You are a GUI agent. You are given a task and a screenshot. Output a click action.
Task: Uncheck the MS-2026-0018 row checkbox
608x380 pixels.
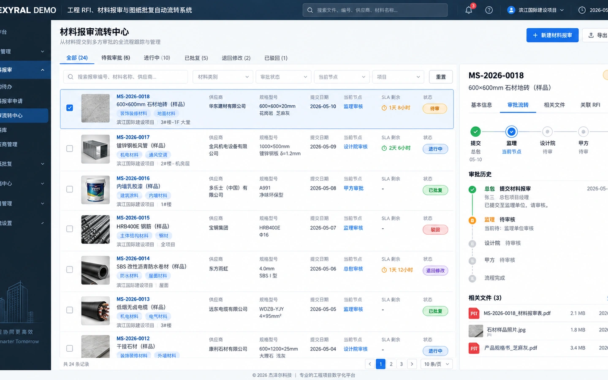[70, 108]
